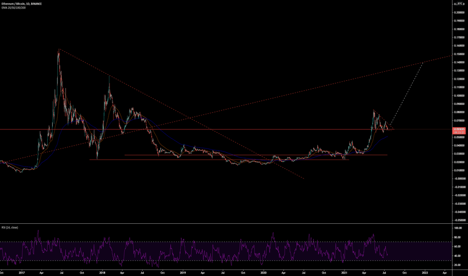The image size is (468, 276).
Task: Click RSI axis value 100.00
Action: (x=457, y=228)
